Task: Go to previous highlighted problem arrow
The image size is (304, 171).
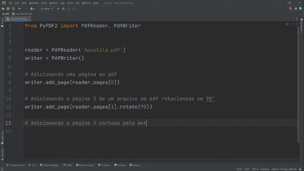Action: pos(293,24)
